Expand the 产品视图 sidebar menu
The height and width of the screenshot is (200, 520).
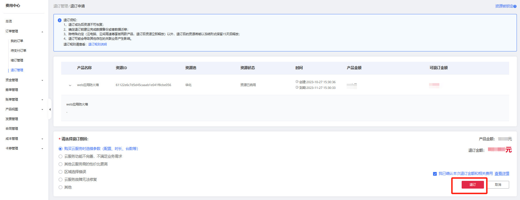pos(42,109)
